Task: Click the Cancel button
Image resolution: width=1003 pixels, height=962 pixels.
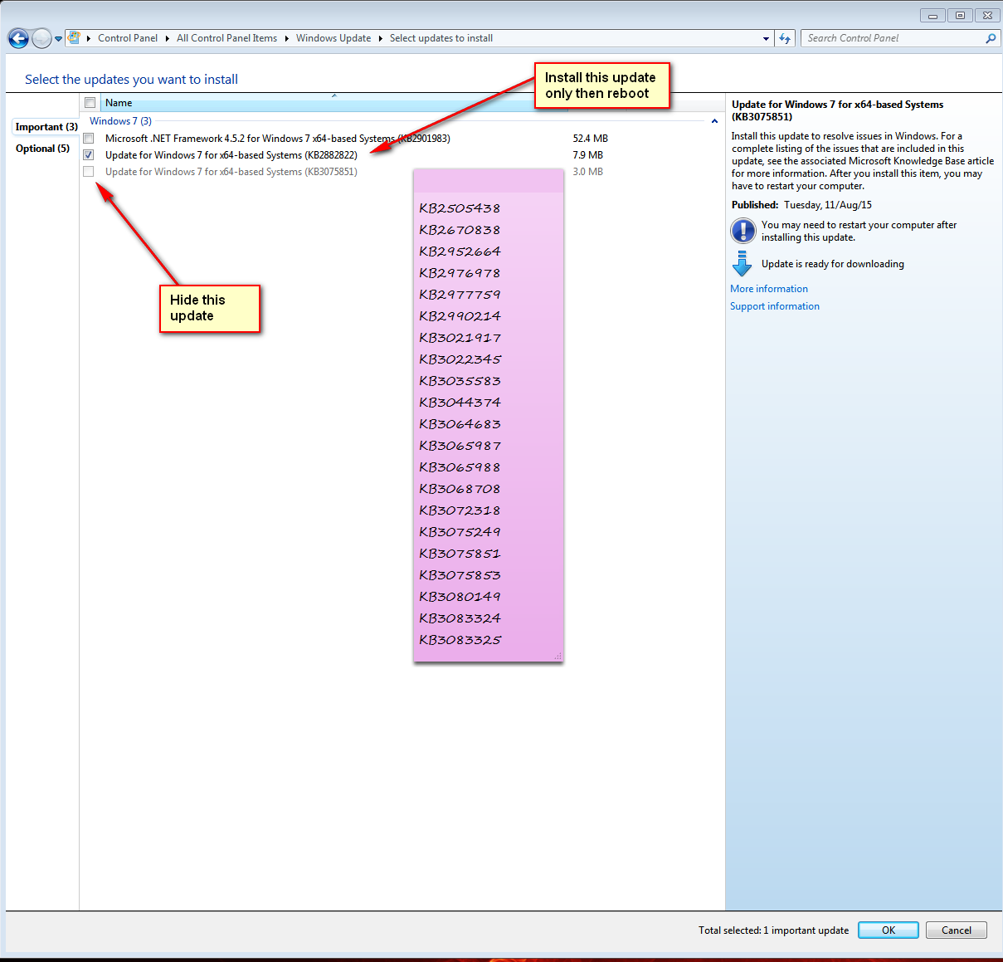Action: click(957, 930)
